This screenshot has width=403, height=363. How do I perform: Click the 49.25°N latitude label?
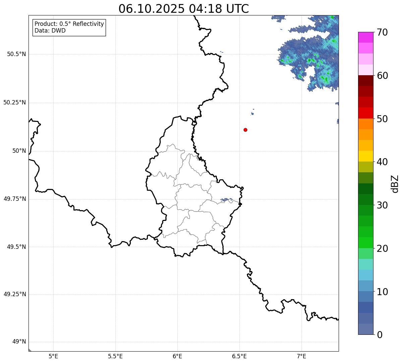pyautogui.click(x=15, y=294)
